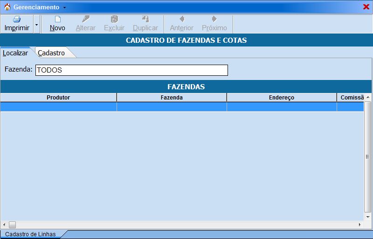The image size is (373, 239).
Task: Select the Duplicar toolbar icon
Action: [145, 20]
